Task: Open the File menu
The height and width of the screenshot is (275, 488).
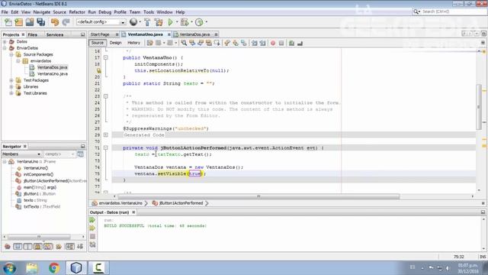Action: (5, 12)
